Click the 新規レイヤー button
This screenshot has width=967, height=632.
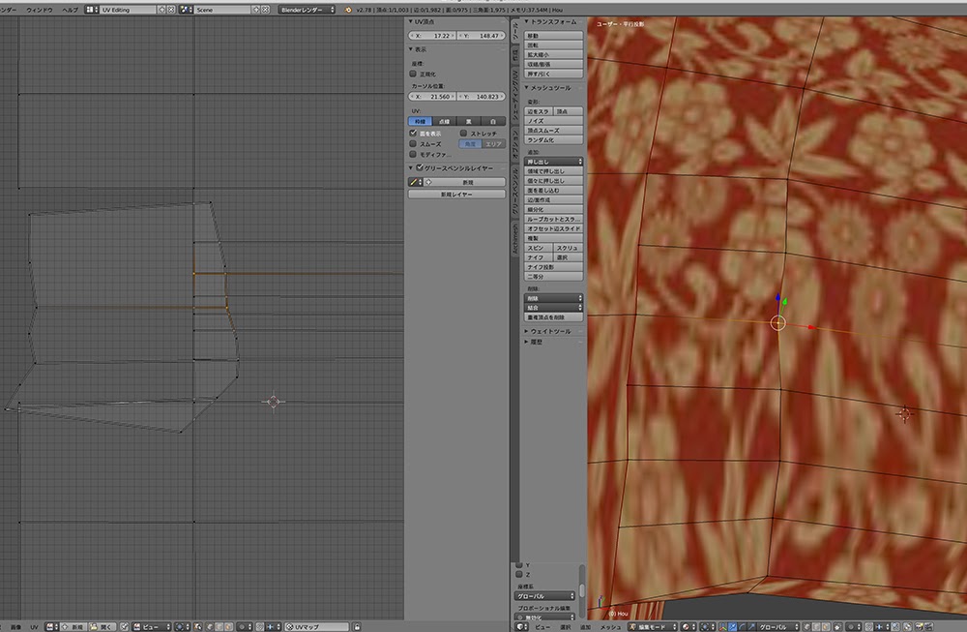pyautogui.click(x=456, y=194)
